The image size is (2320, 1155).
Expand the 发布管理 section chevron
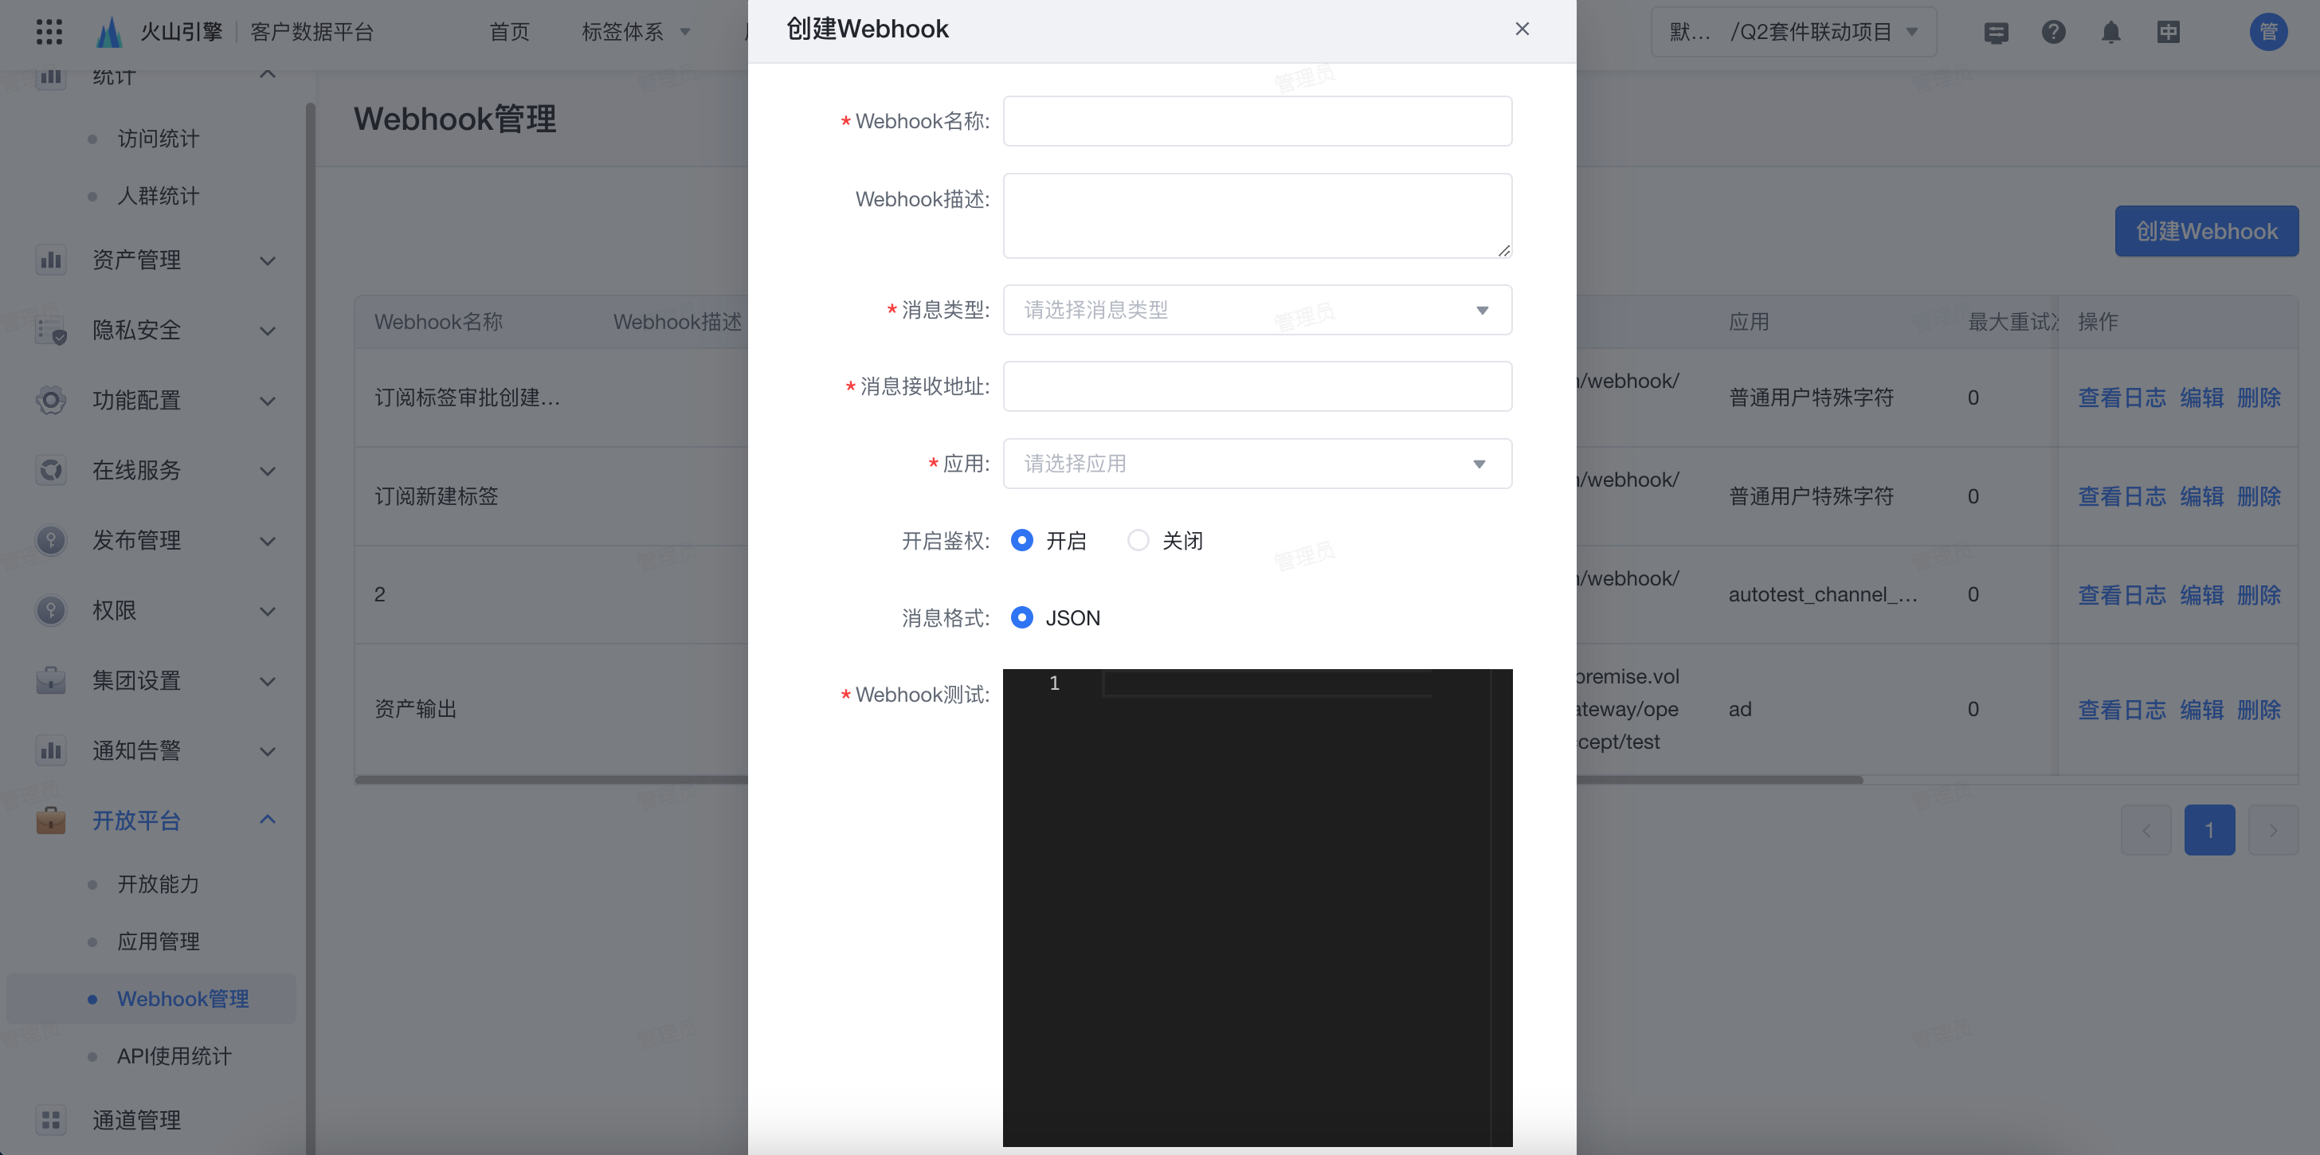pos(268,540)
